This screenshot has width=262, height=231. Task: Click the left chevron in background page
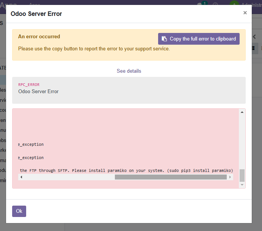click(x=254, y=37)
